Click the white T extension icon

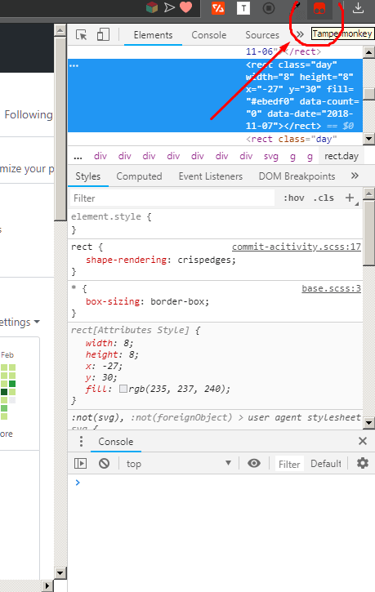click(x=243, y=8)
